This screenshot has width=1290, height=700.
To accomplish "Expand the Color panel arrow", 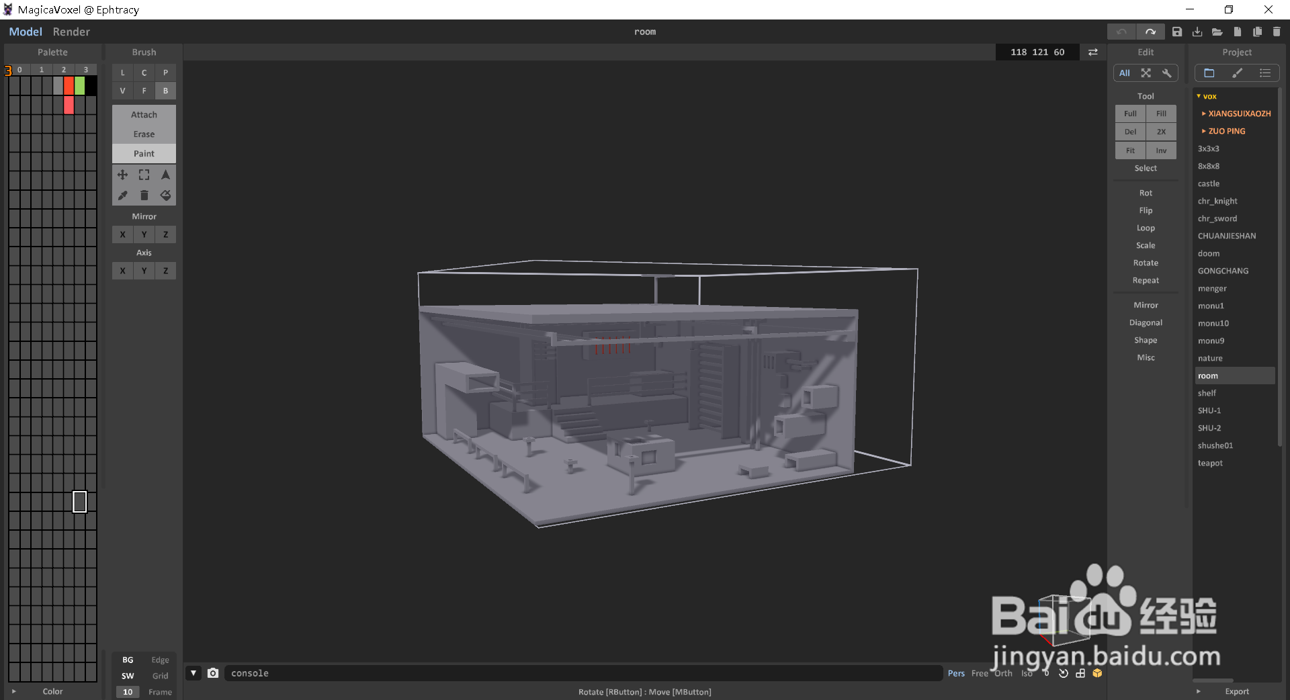I will pyautogui.click(x=13, y=691).
